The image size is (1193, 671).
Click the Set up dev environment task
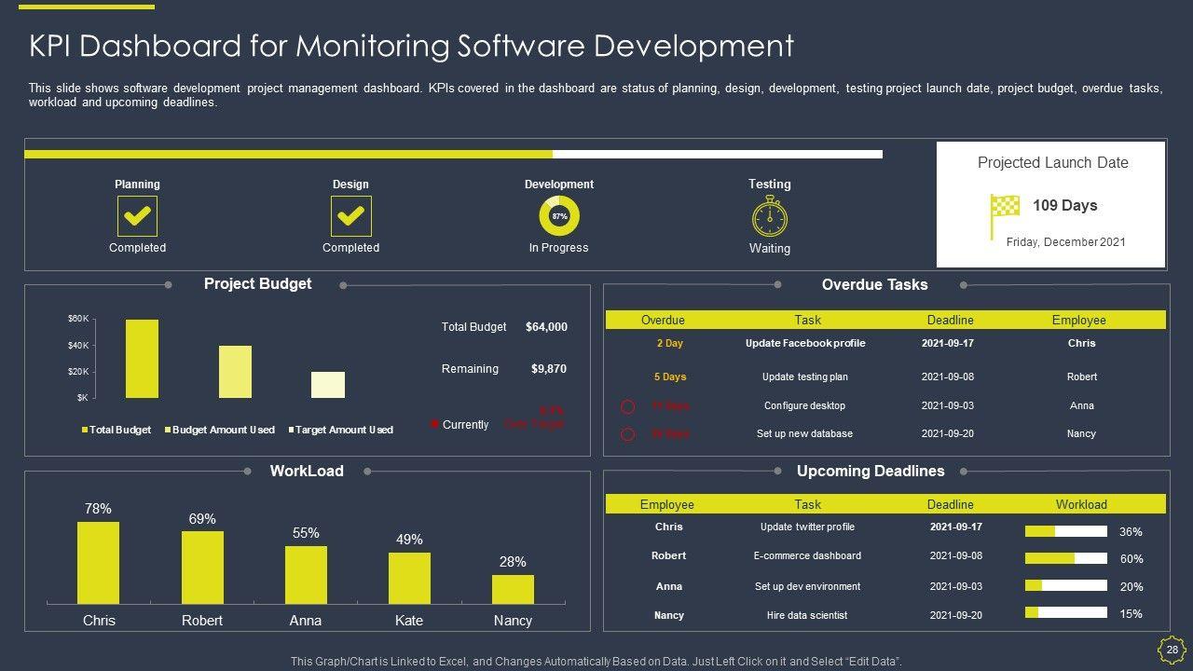807,587
